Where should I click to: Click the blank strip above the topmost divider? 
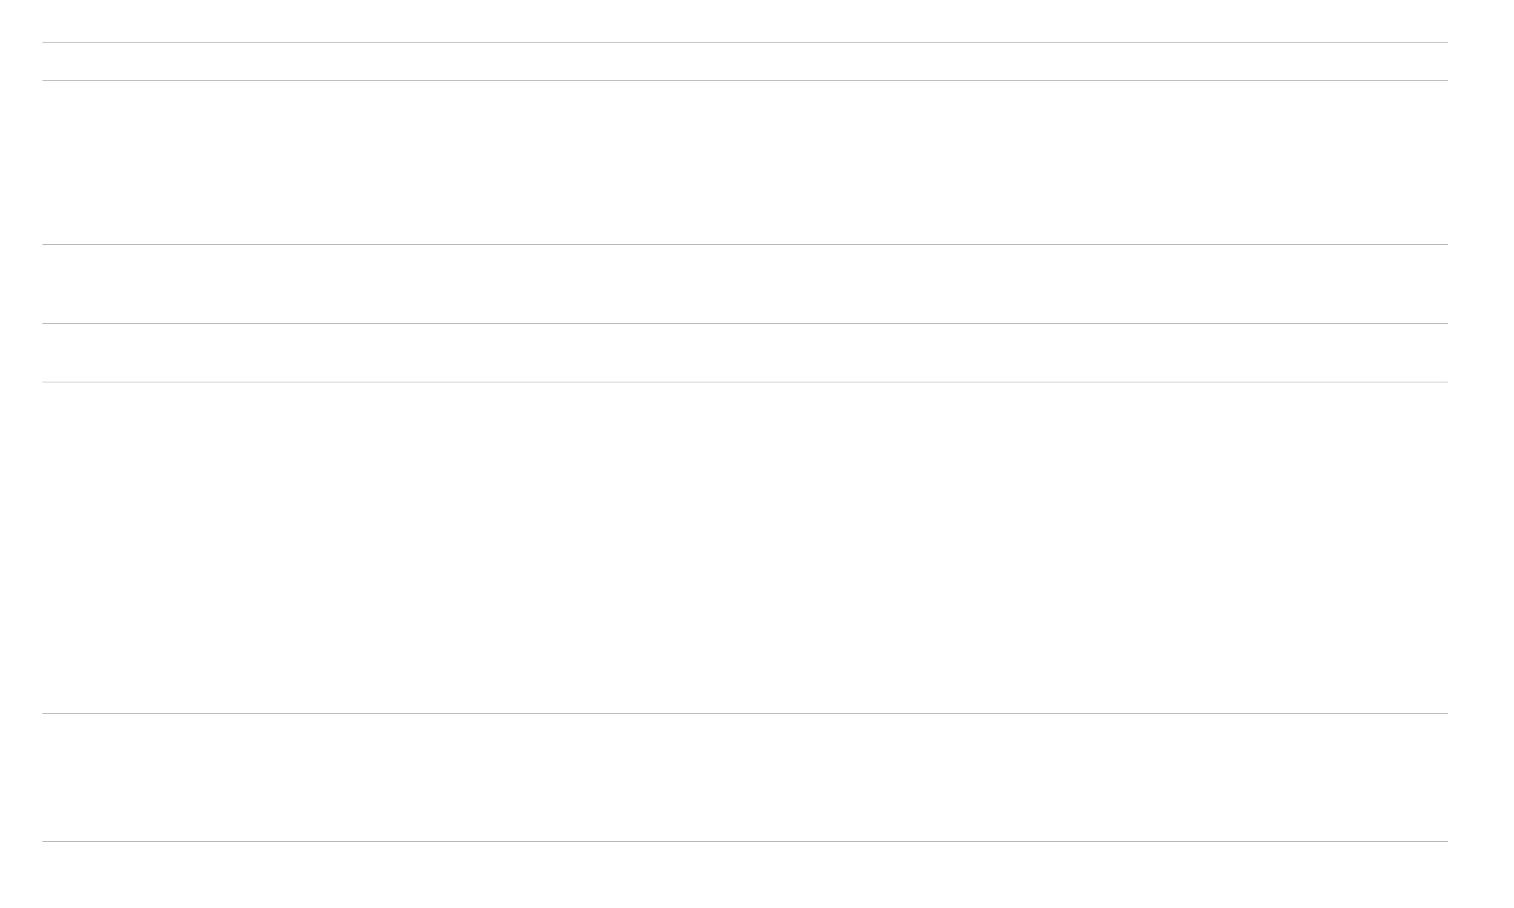[744, 21]
